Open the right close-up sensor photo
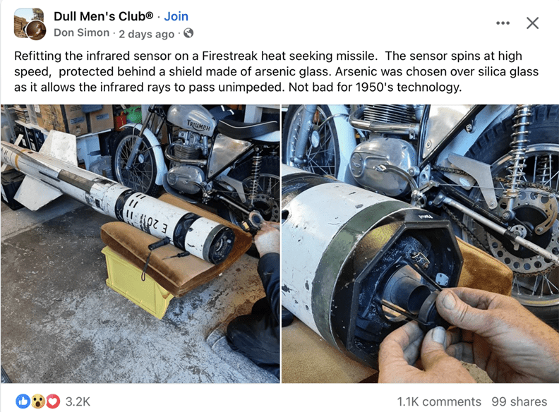Screen dimensions: 559x412 click(421, 244)
